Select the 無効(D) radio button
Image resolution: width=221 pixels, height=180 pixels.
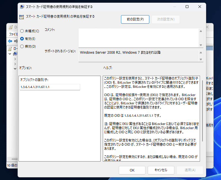[x=22, y=46]
